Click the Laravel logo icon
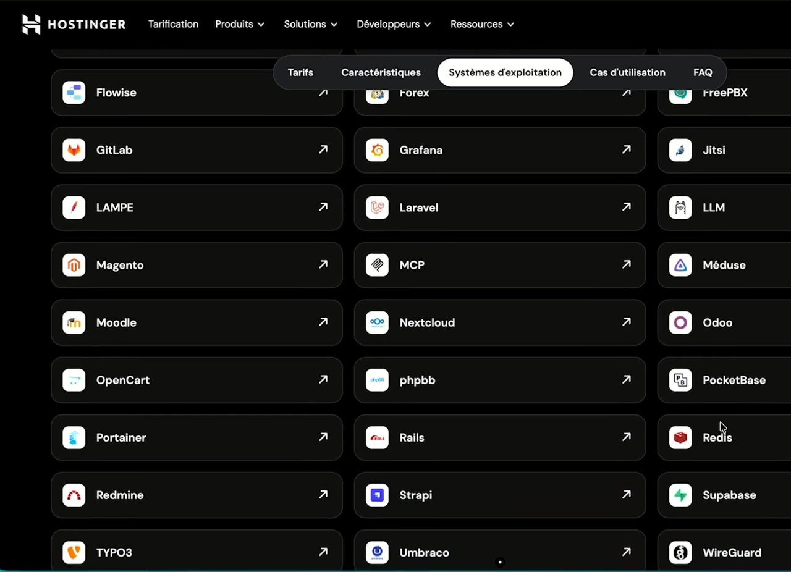Screen dimensions: 791x572 pyautogui.click(x=377, y=208)
